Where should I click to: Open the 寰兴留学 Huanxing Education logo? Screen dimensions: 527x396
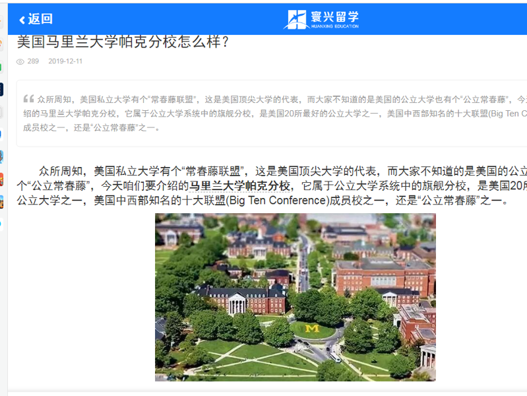tap(321, 20)
